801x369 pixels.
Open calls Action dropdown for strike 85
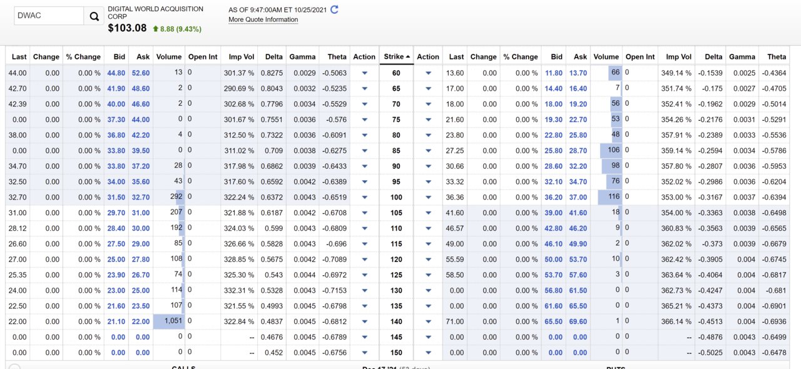(x=364, y=151)
